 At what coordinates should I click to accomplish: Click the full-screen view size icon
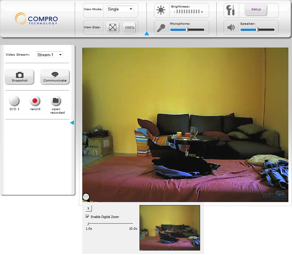point(113,27)
